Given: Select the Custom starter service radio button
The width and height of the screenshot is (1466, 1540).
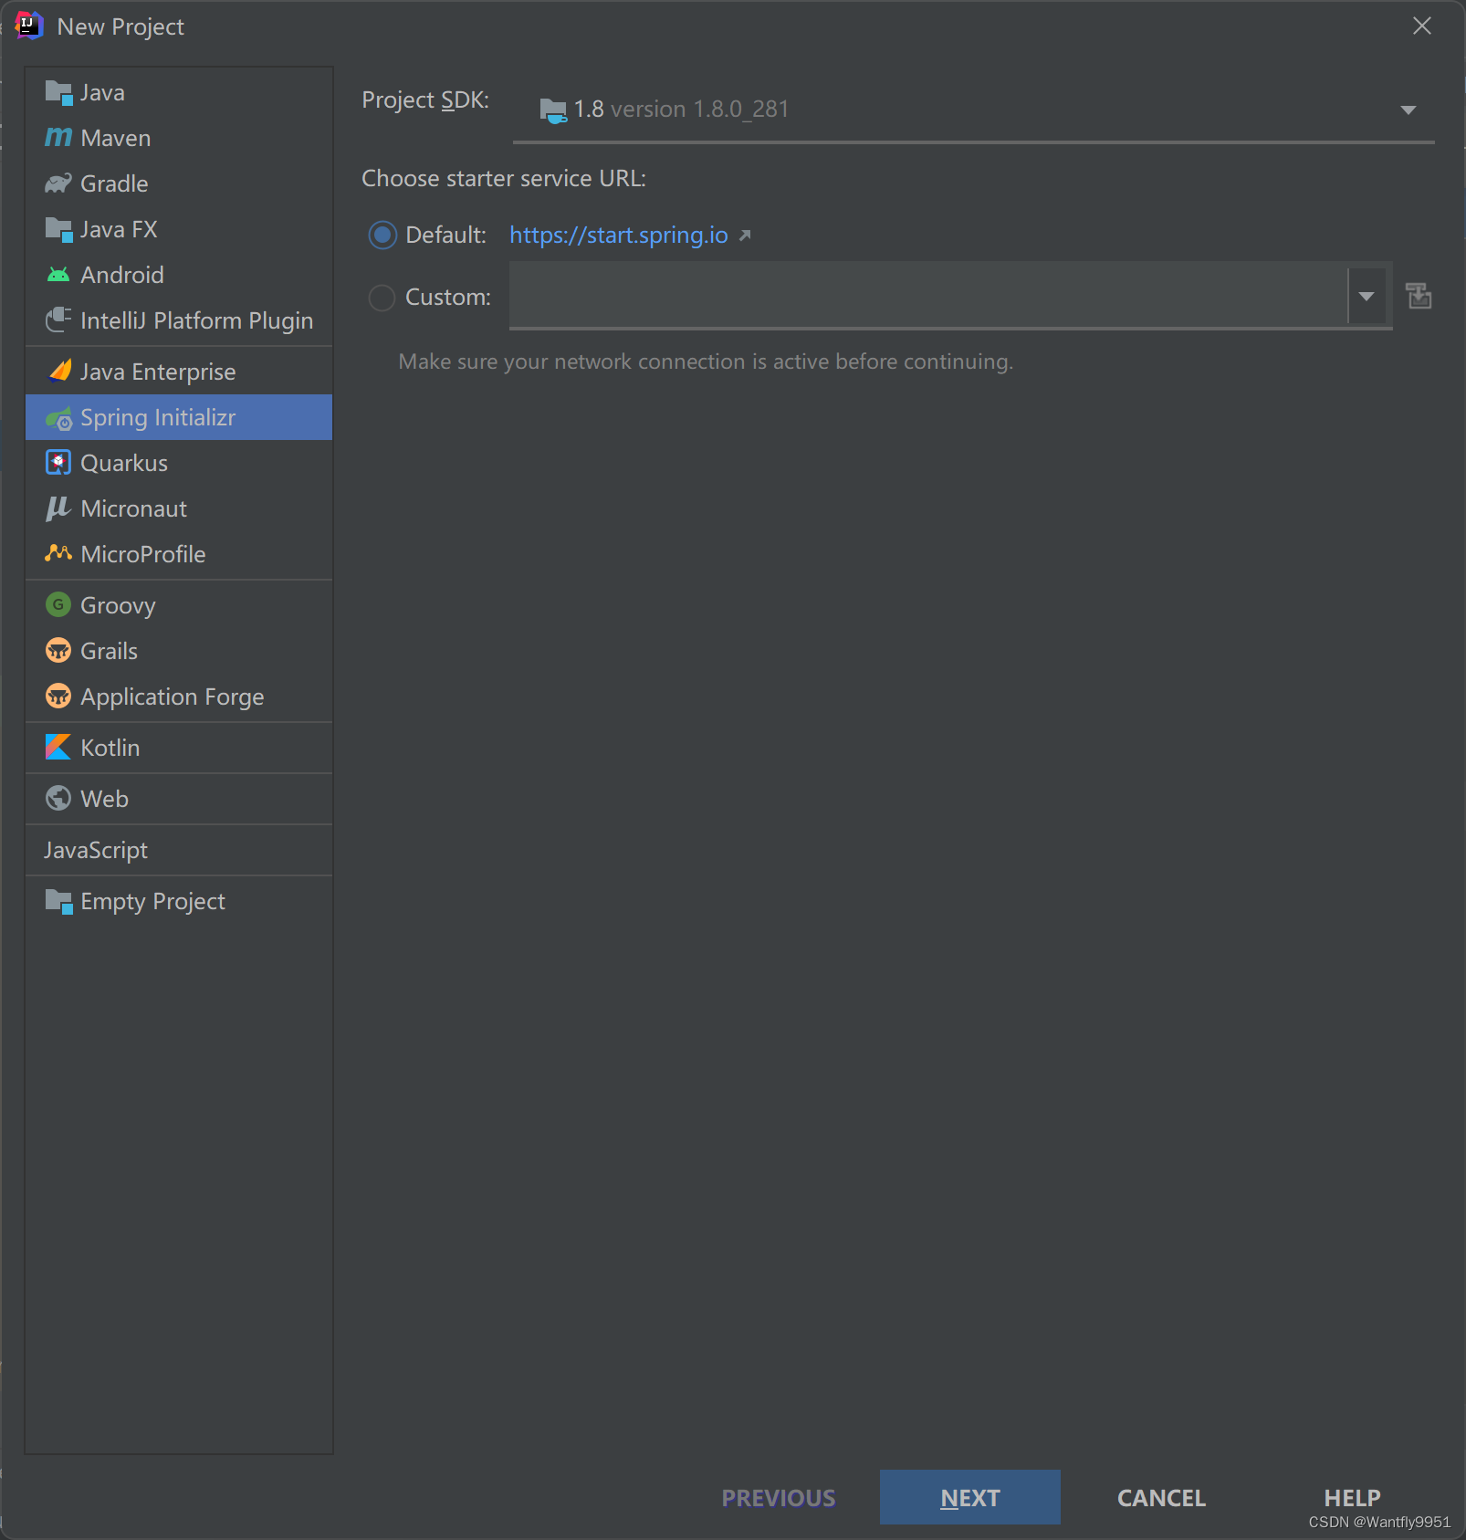Looking at the screenshot, I should [x=382, y=298].
